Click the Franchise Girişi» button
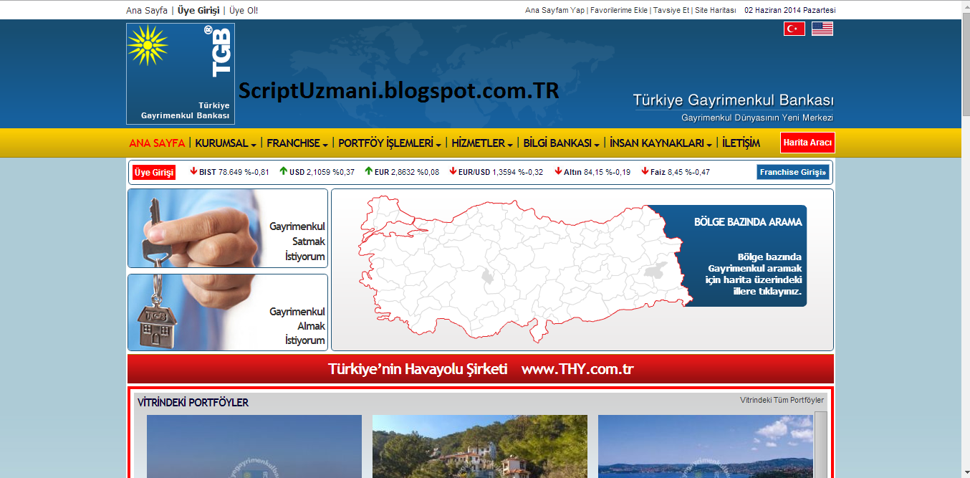Image resolution: width=970 pixels, height=478 pixels. [793, 172]
